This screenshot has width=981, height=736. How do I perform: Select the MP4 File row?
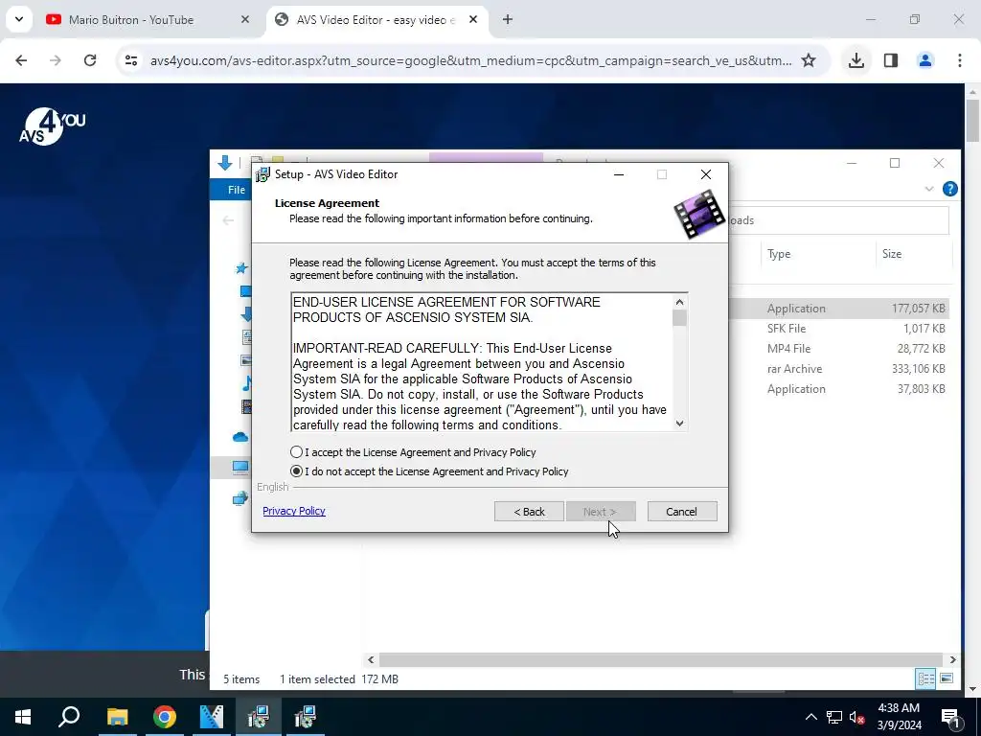[x=838, y=348]
